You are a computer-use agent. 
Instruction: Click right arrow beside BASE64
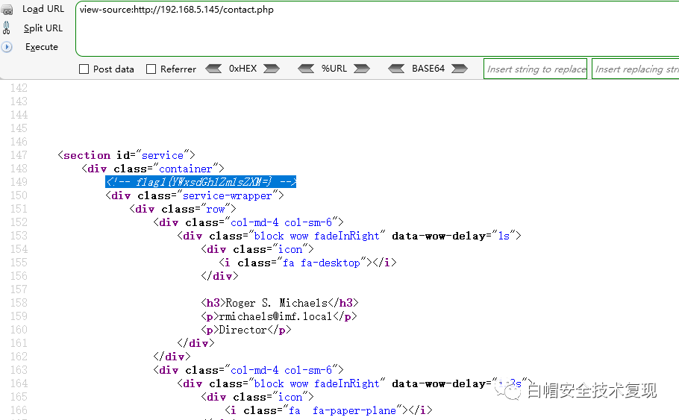click(x=460, y=69)
